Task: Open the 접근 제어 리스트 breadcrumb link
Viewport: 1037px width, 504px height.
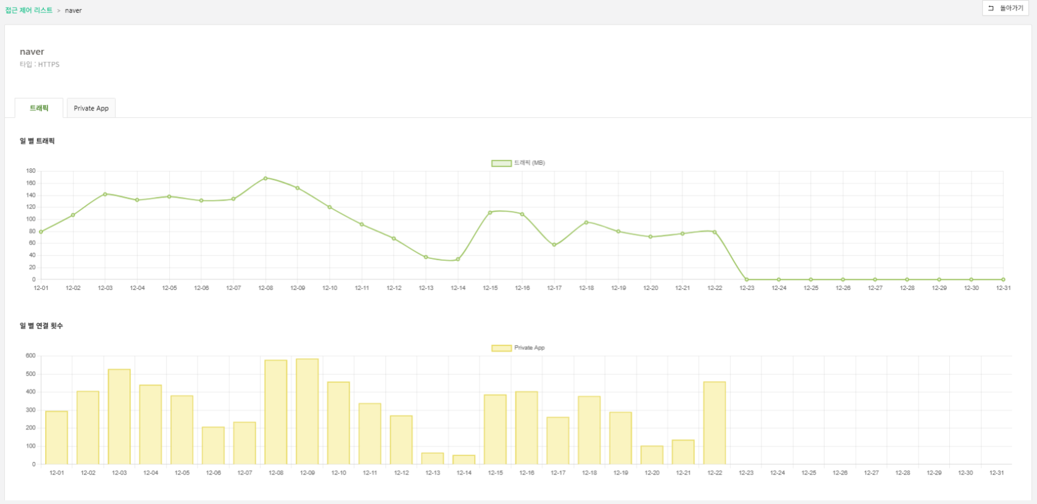Action: pos(29,10)
